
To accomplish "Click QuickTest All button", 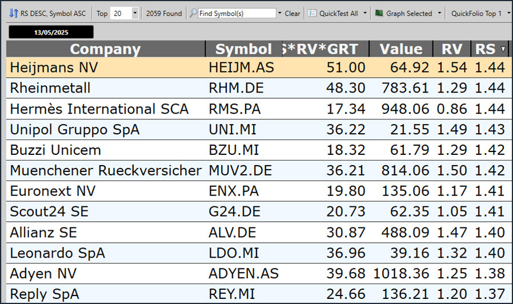I will (x=339, y=13).
